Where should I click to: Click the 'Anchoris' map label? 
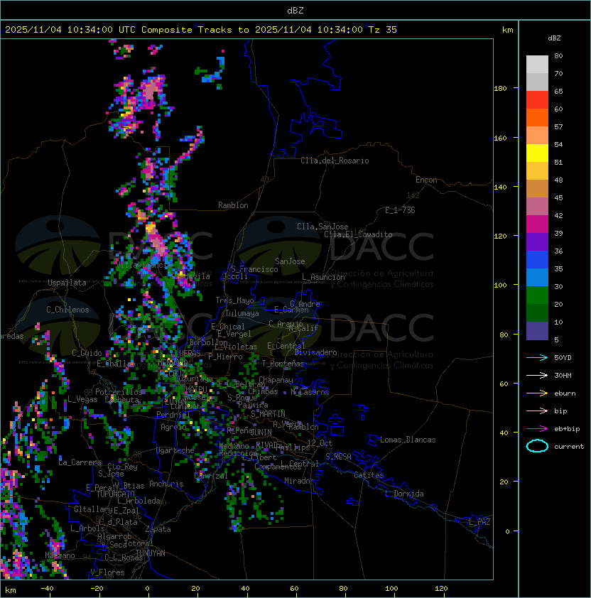pos(166,484)
